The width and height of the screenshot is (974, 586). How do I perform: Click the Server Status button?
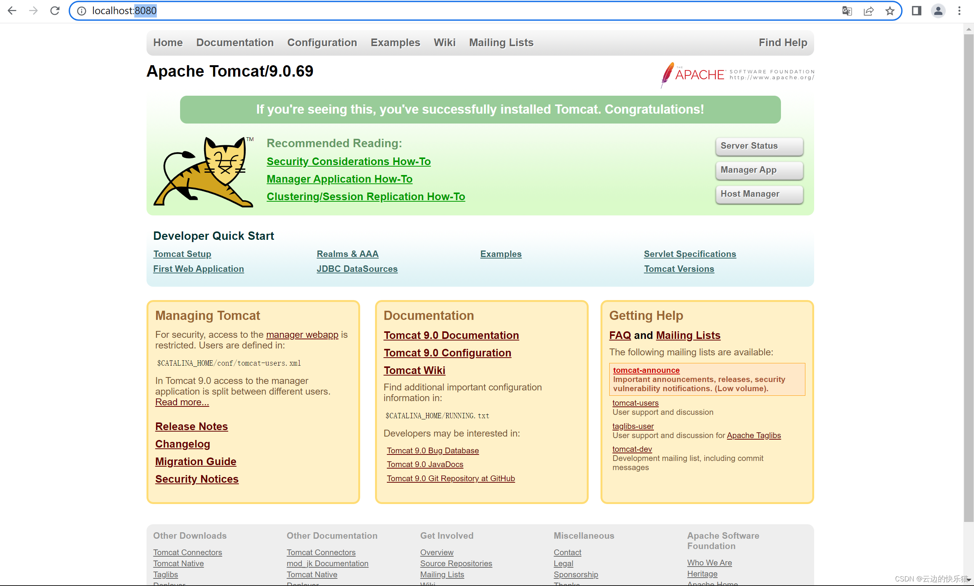pos(759,146)
